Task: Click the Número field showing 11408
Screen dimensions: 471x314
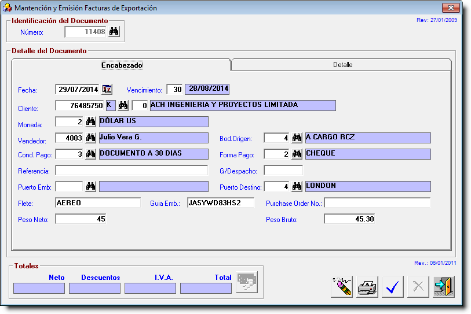Action: click(x=86, y=32)
